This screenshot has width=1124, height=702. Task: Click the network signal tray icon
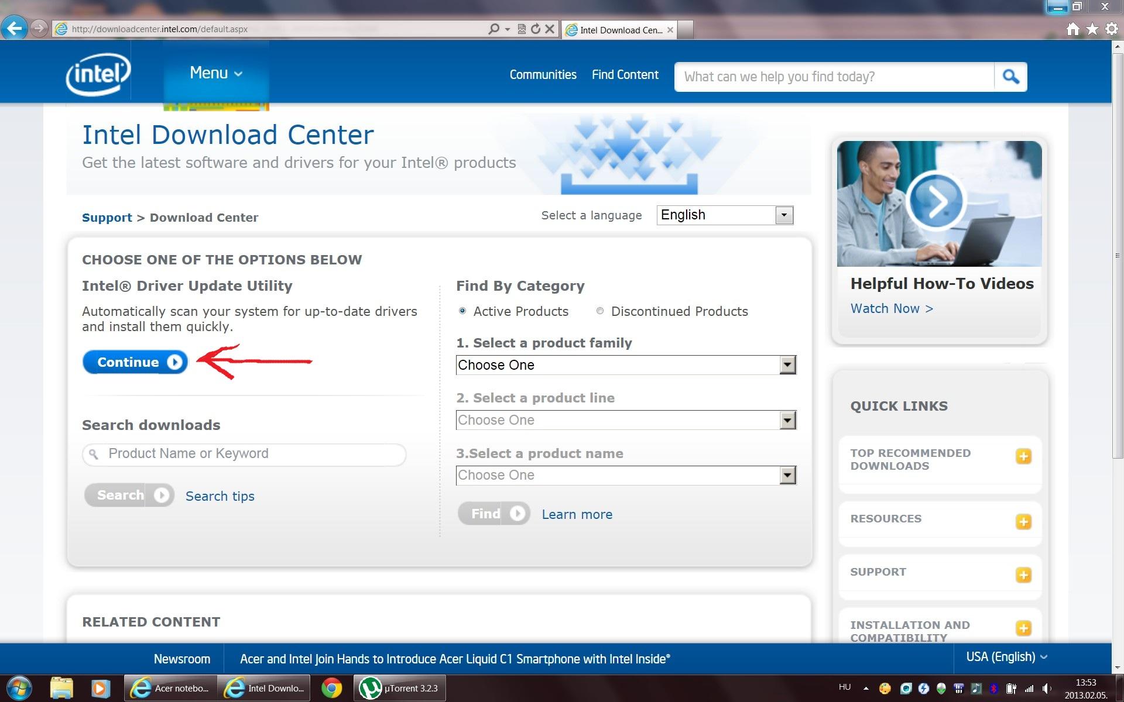pyautogui.click(x=1029, y=689)
